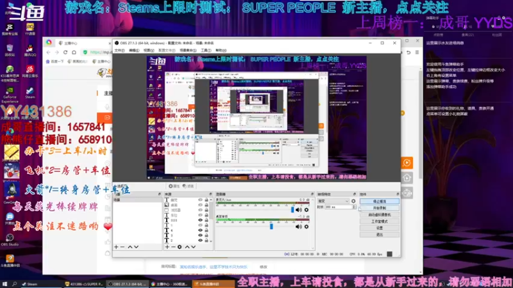Click the orange video button in browser sidebar
This screenshot has width=513, height=288.
[407, 163]
